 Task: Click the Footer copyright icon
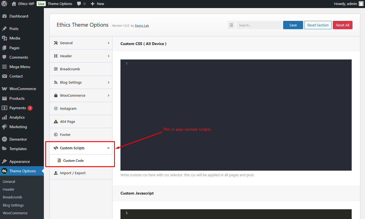56,135
